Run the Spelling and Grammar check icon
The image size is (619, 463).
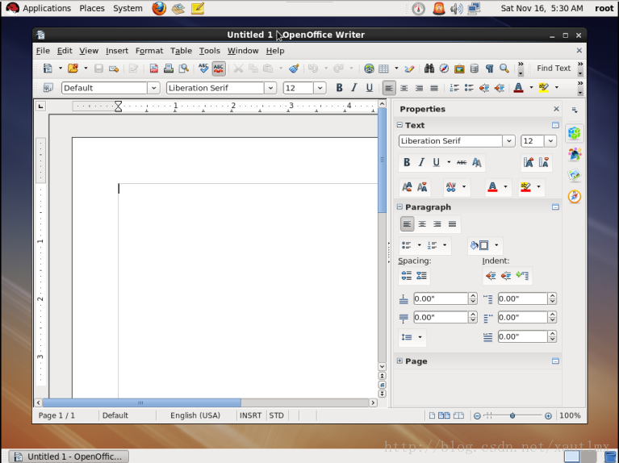203,69
